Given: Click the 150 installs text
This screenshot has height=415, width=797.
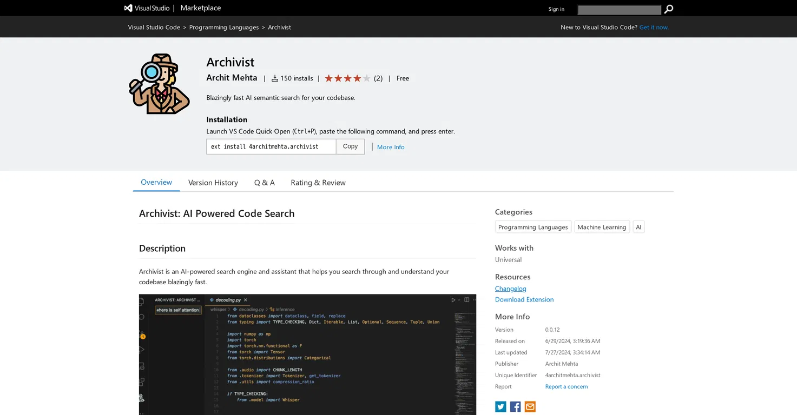Looking at the screenshot, I should [x=297, y=78].
